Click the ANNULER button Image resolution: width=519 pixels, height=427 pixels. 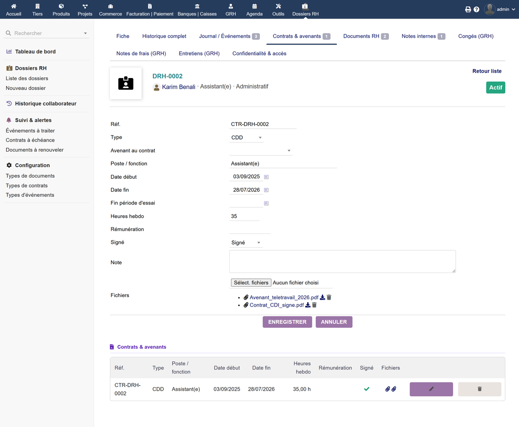pyautogui.click(x=334, y=322)
